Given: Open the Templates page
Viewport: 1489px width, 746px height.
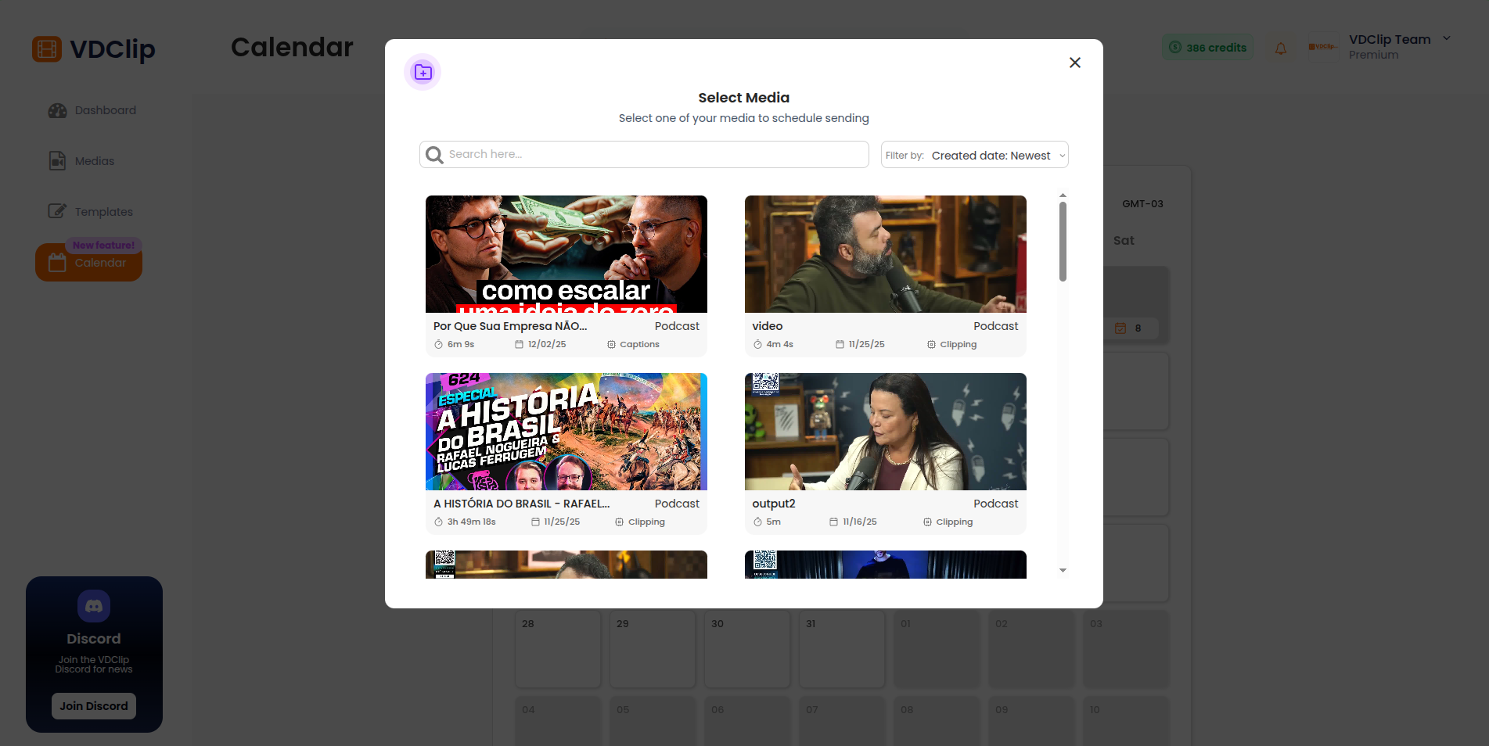Looking at the screenshot, I should tap(103, 211).
